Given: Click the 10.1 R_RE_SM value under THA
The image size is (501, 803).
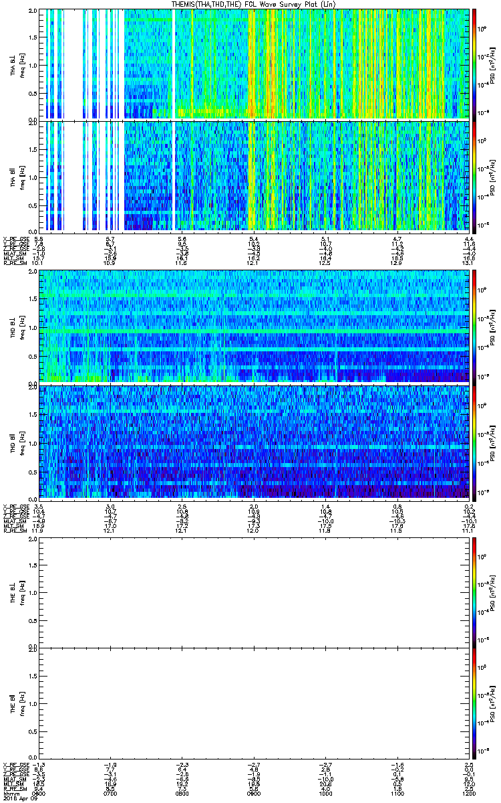Looking at the screenshot, I should [x=39, y=264].
